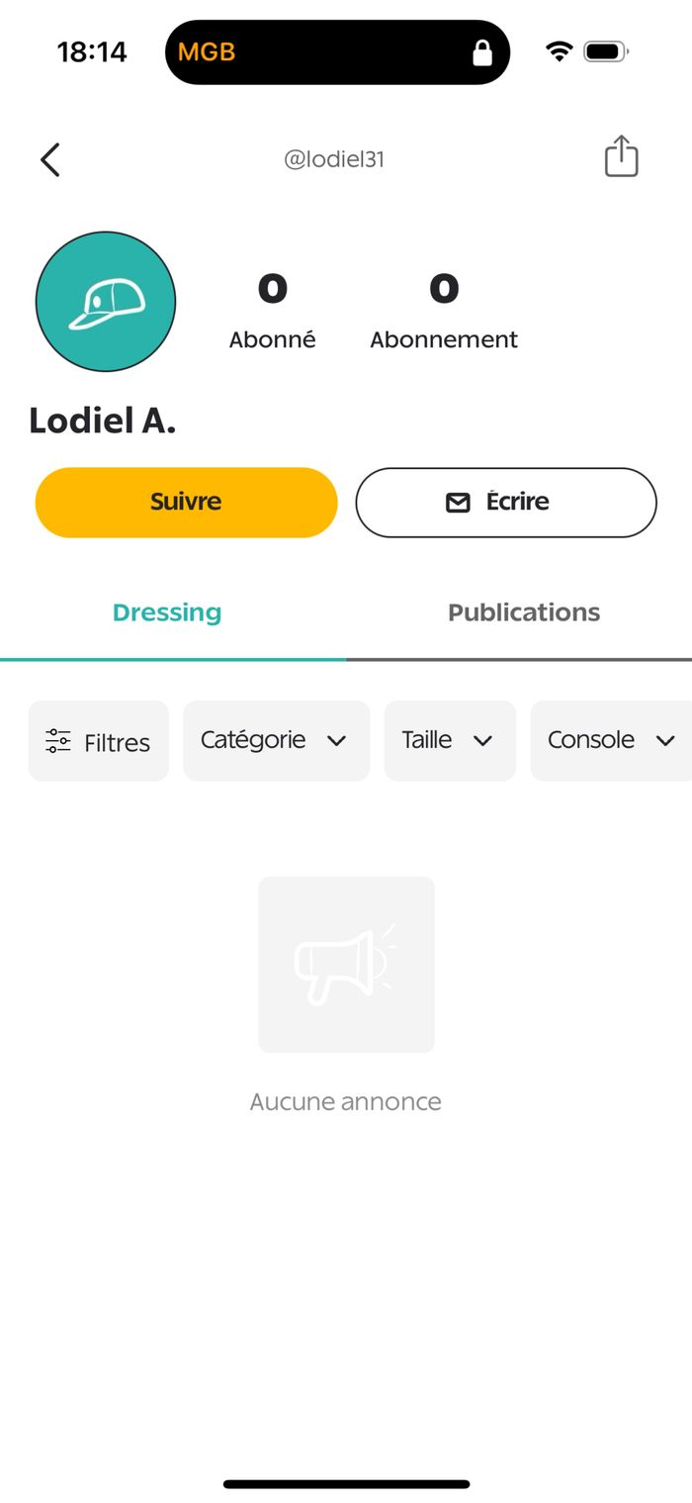Open the Catégorie dropdown
This screenshot has width=692, height=1503.
pos(276,740)
